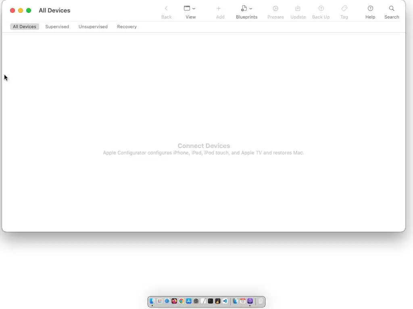Click Apple Configurator purple icon in Dock
The height and width of the screenshot is (309, 413).
tap(250, 301)
